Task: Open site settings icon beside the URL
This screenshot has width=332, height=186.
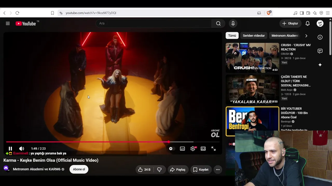Action: 61,13
